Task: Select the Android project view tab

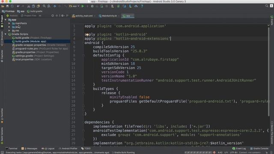Action: point(12,15)
